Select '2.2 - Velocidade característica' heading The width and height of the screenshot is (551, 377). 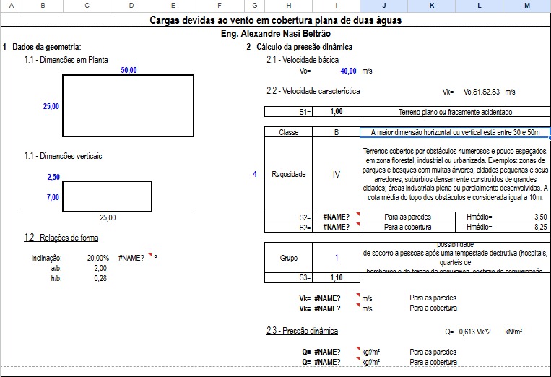coord(313,91)
